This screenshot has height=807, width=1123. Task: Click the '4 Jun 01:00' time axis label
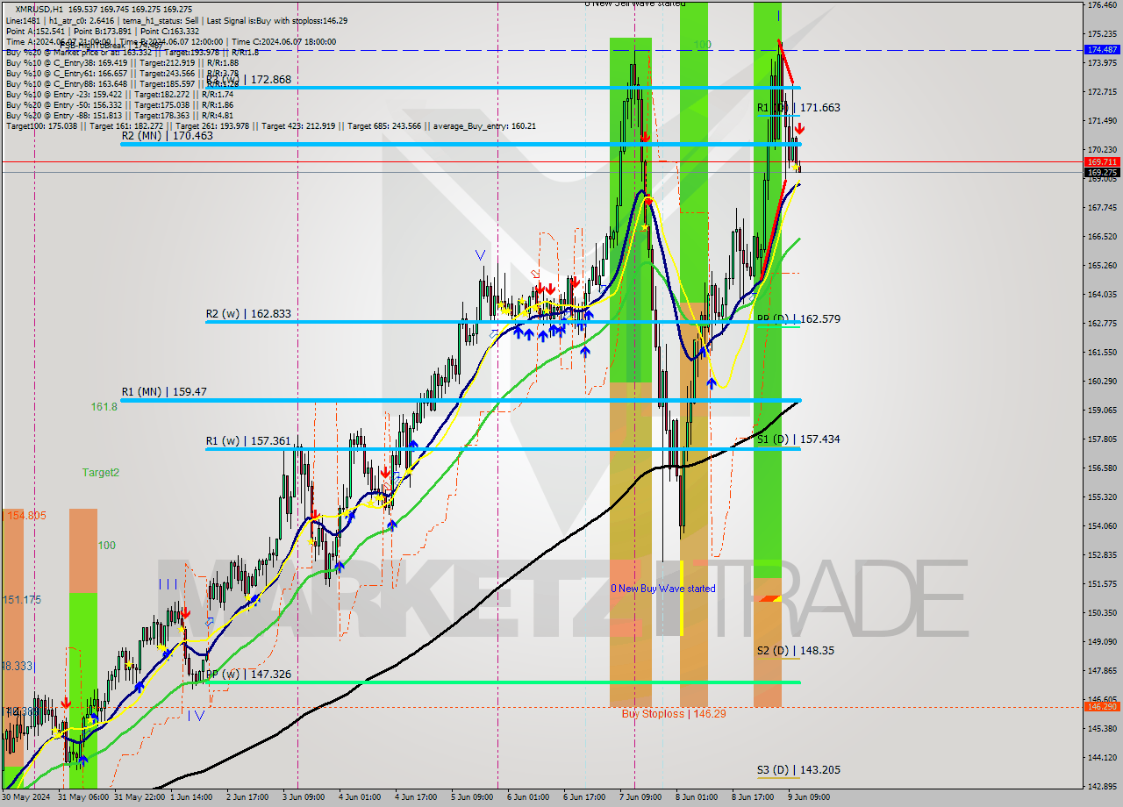(358, 797)
